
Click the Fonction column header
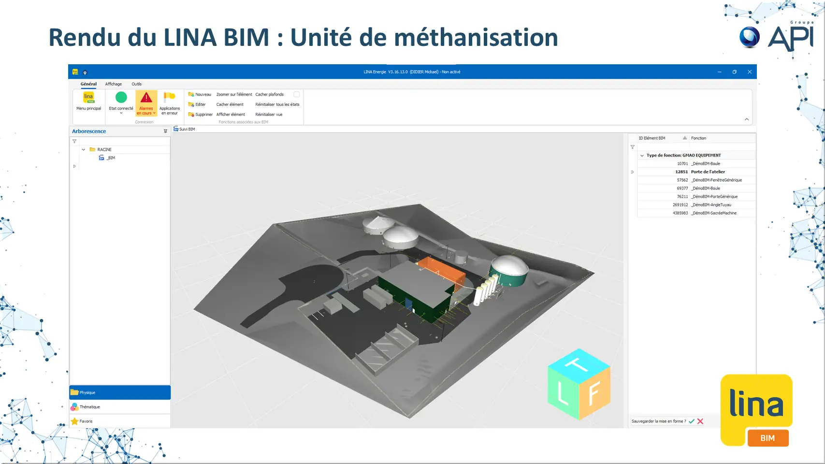point(722,138)
